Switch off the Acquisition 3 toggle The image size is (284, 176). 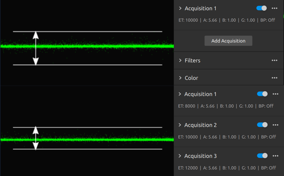pyautogui.click(x=262, y=156)
